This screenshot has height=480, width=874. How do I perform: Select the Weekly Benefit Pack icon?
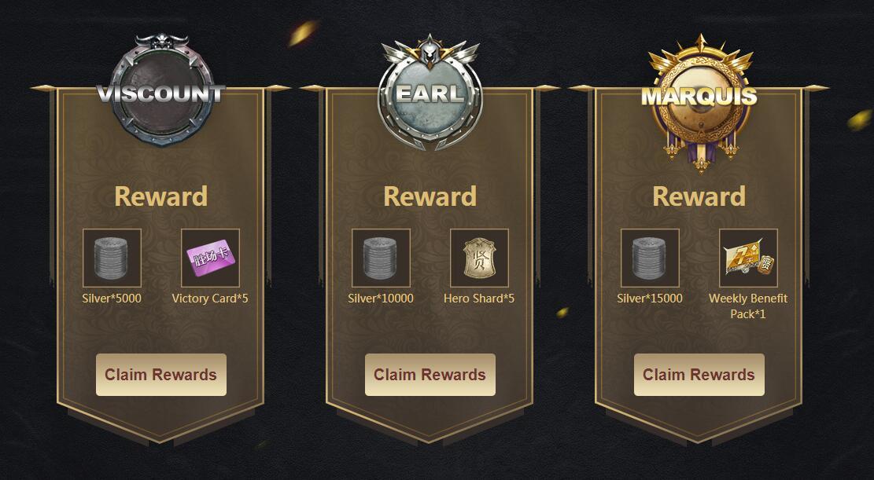coord(749,258)
